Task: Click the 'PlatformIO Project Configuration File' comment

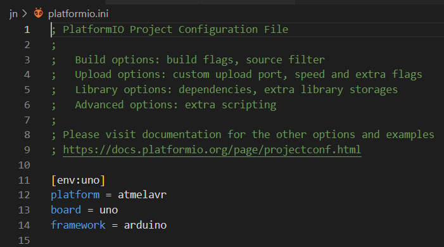Action: (x=175, y=30)
